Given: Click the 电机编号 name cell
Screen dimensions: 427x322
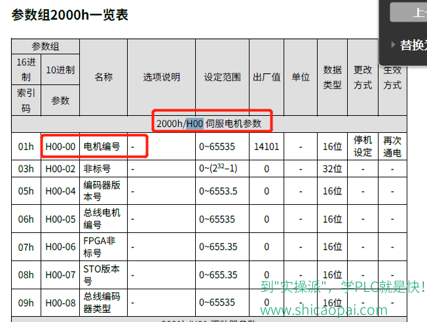Looking at the screenshot, I should [103, 147].
